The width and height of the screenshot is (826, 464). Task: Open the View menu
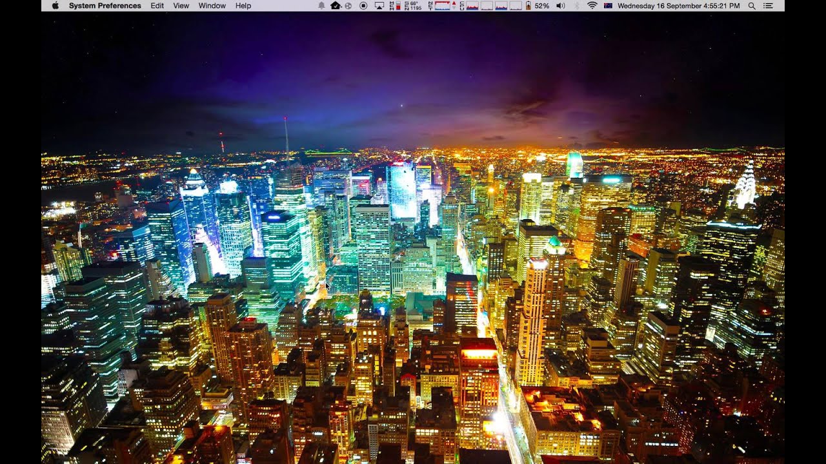tap(181, 6)
